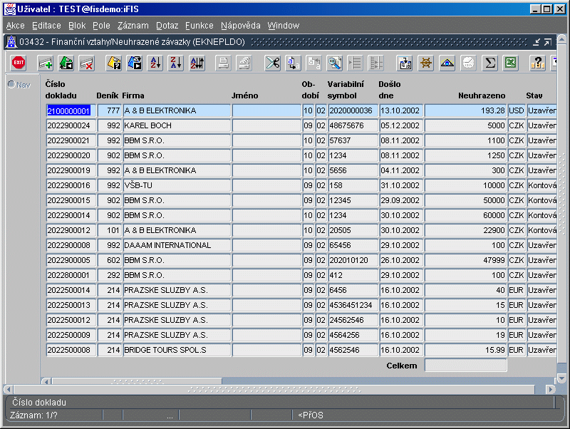Click the ship's wheel navigation icon

pyautogui.click(x=426, y=63)
